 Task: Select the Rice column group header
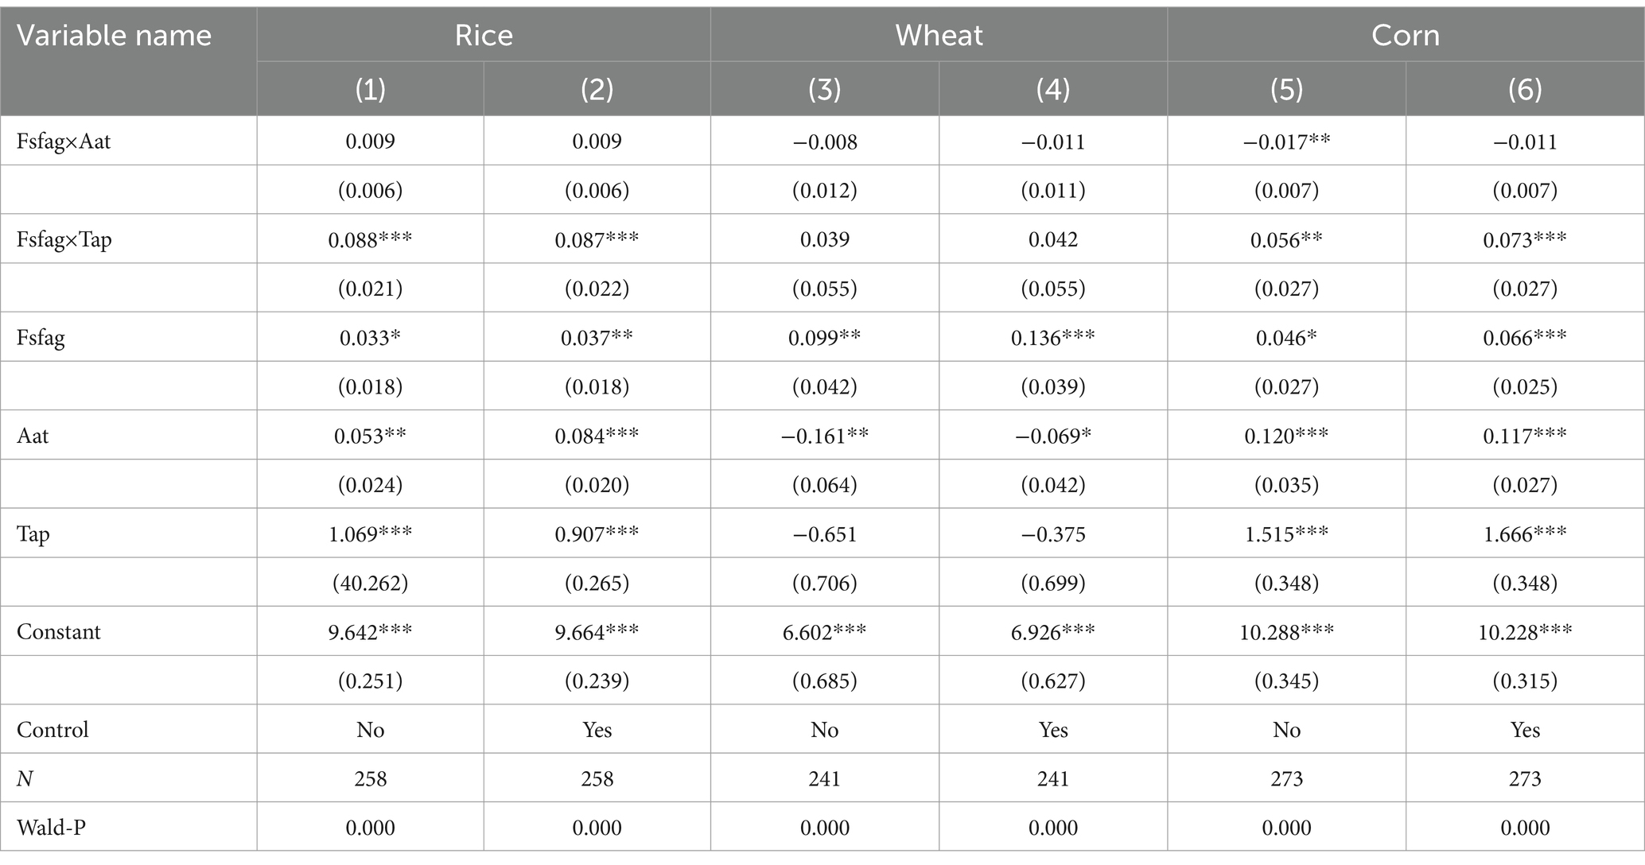(x=484, y=36)
